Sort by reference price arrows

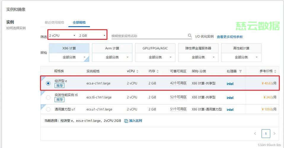275,71
